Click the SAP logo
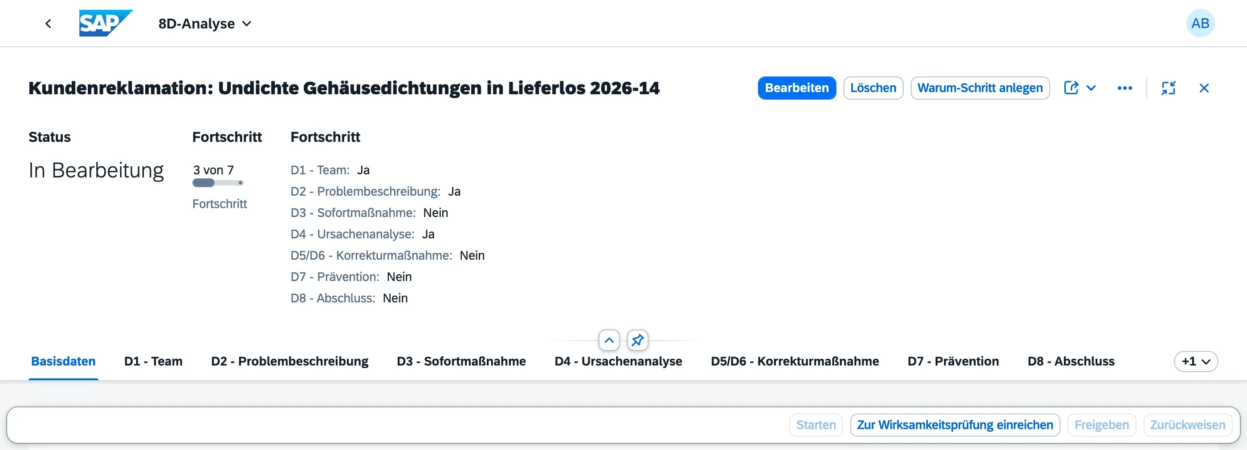Viewport: 1247px width, 450px height. [x=106, y=23]
